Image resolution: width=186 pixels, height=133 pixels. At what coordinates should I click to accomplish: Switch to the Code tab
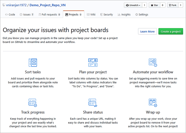(10, 15)
